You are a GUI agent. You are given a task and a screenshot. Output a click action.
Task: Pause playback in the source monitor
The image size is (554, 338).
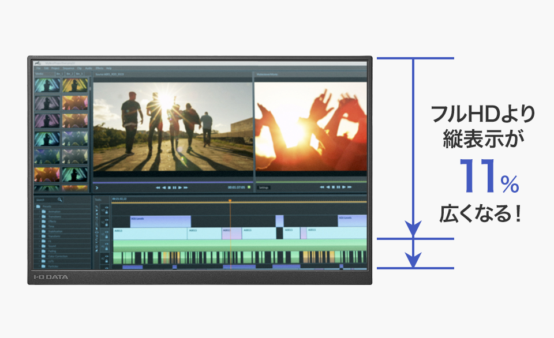click(x=175, y=187)
